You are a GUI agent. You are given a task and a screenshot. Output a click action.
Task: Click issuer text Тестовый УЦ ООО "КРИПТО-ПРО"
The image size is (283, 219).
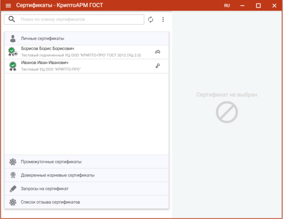(51, 69)
